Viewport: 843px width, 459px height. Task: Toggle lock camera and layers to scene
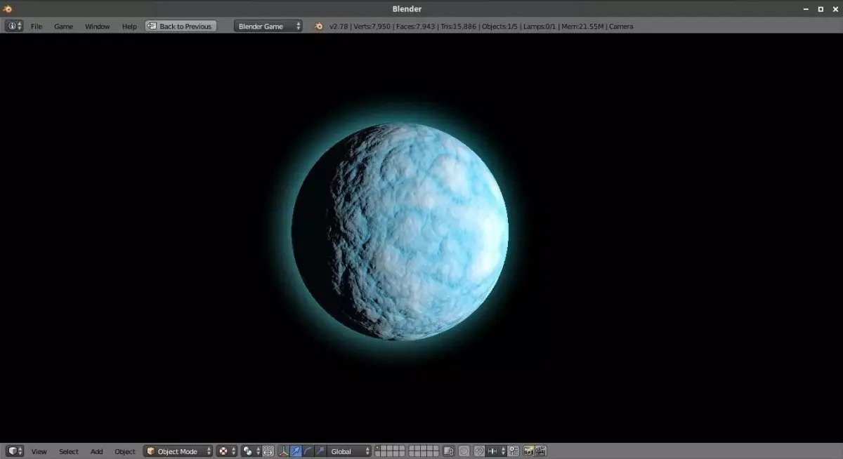(x=448, y=451)
